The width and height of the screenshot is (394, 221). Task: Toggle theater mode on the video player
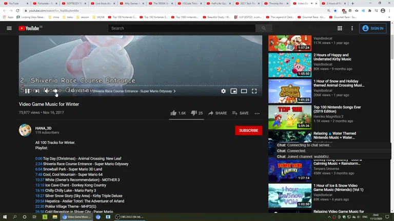[244, 91]
